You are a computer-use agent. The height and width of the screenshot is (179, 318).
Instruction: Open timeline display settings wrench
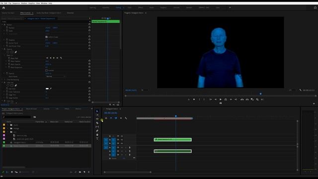coord(126,118)
